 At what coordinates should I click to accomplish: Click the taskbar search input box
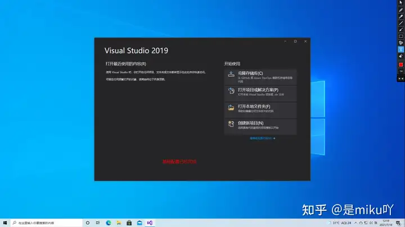47,223
